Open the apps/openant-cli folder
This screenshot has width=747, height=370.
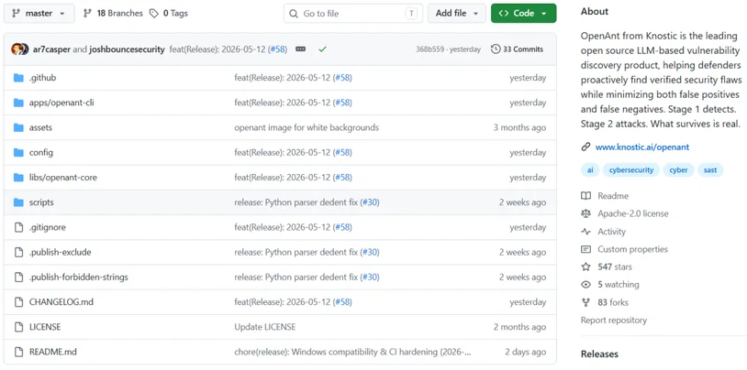(x=61, y=103)
